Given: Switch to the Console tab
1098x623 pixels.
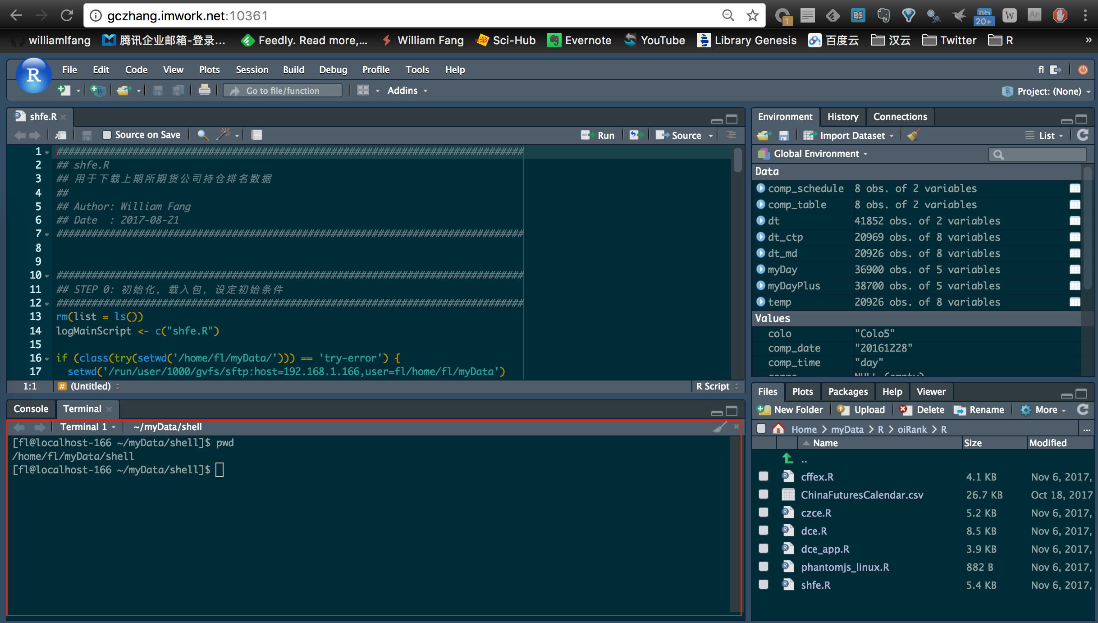Looking at the screenshot, I should tap(31, 409).
